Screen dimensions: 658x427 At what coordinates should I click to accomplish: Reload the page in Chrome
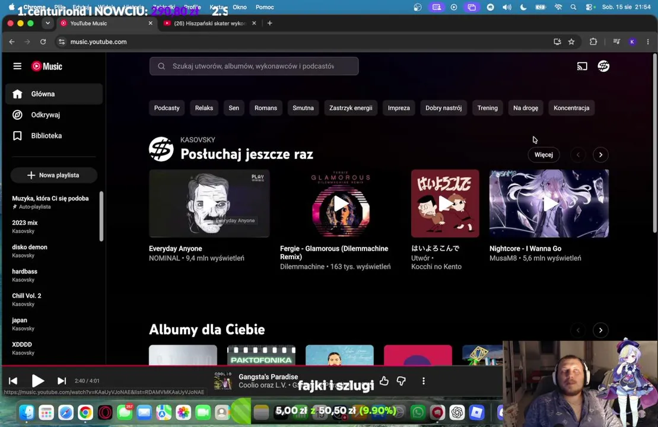click(43, 42)
